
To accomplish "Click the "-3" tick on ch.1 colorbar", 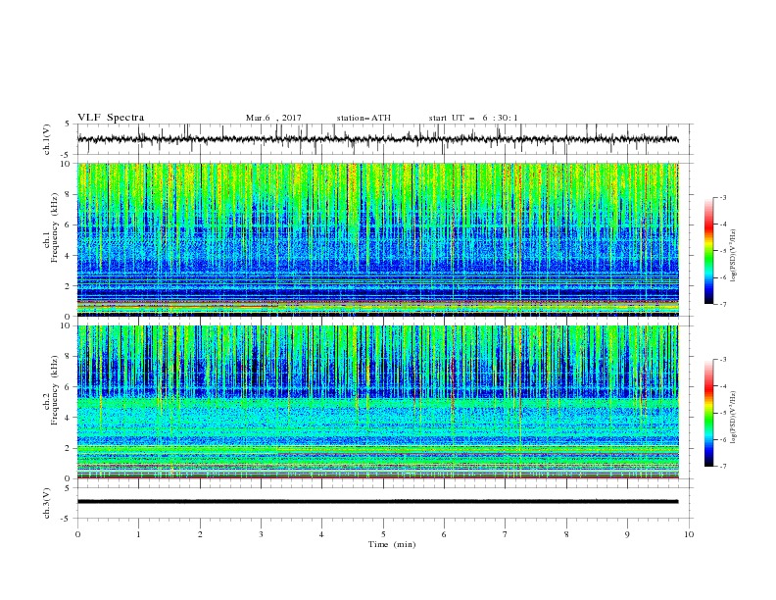I will click(x=723, y=197).
